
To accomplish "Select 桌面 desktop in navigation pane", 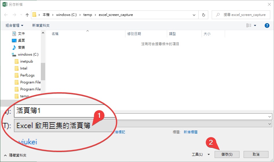I will pos(21,40).
